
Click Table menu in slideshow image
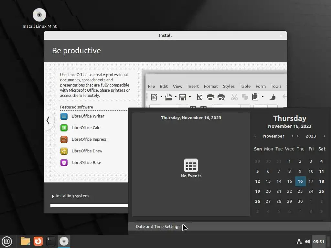[x=245, y=86]
